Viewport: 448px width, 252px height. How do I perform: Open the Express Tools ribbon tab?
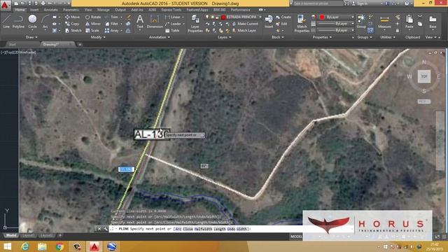click(171, 10)
